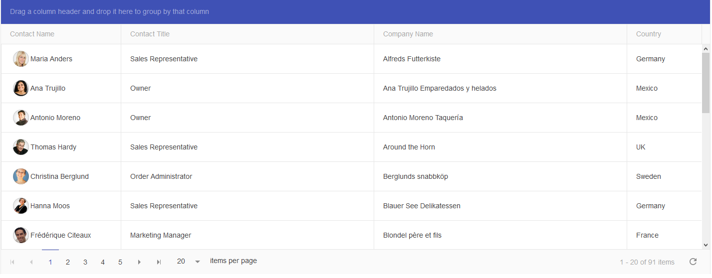
Task: Click the Antonio Moreno Taquería cell
Action: pos(423,118)
